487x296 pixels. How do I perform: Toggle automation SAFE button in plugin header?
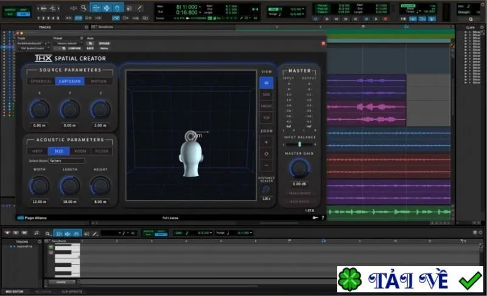coord(90,49)
